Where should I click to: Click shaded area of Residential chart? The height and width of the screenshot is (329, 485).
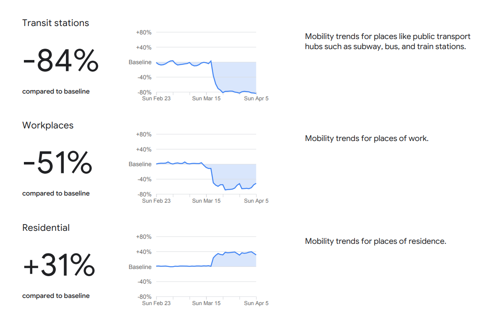pyautogui.click(x=235, y=260)
